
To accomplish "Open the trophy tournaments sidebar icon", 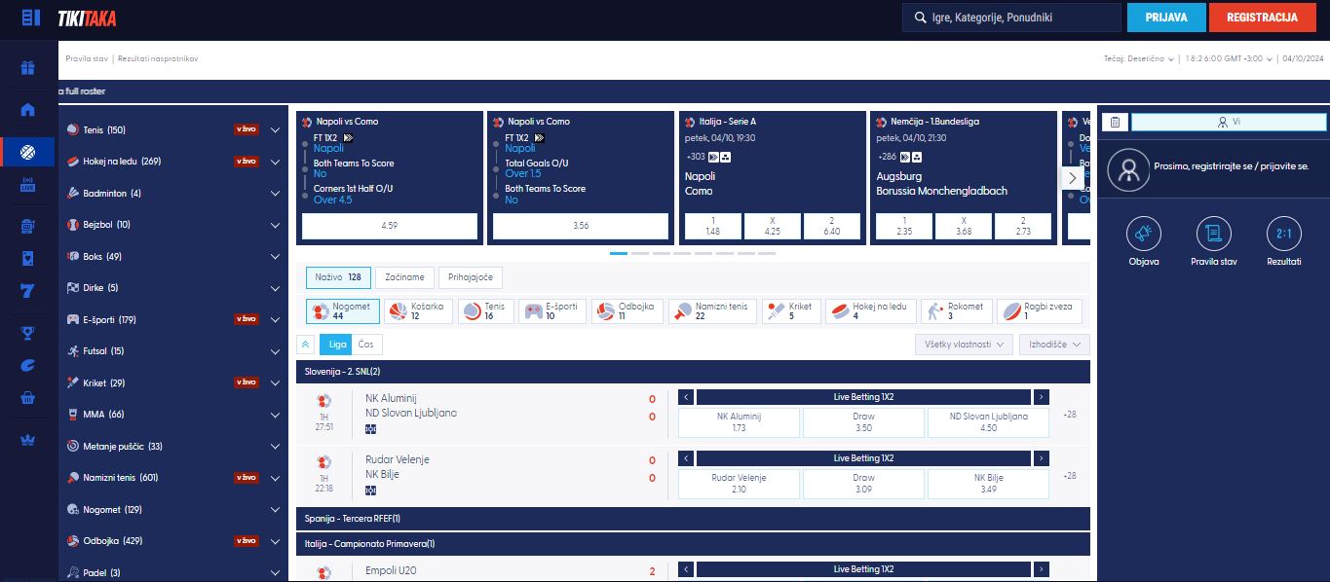I will (28, 333).
